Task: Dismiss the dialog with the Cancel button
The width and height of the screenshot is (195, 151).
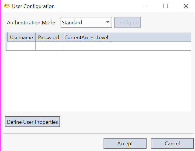Action: pos(172,144)
